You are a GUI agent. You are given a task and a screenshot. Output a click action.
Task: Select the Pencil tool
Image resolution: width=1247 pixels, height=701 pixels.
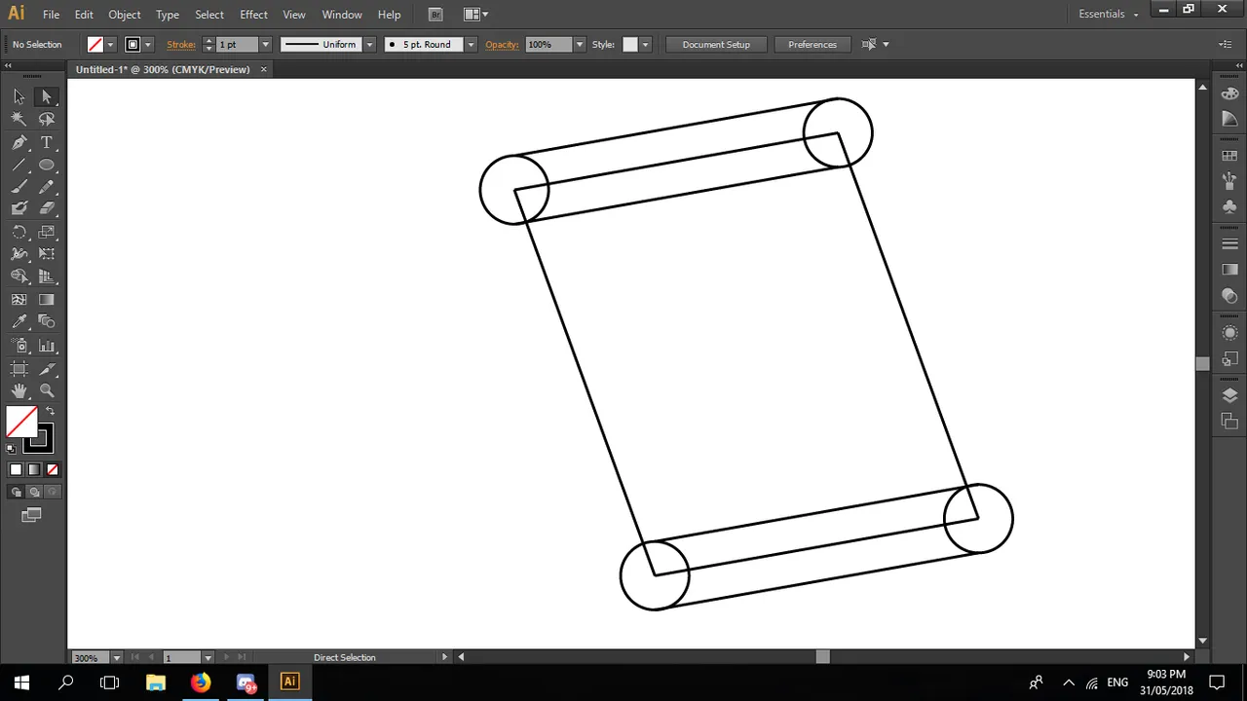point(46,187)
